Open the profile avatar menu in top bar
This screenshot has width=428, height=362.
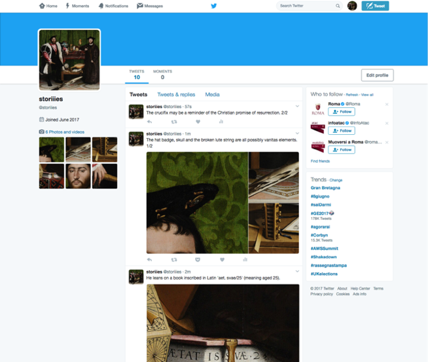[x=352, y=6]
